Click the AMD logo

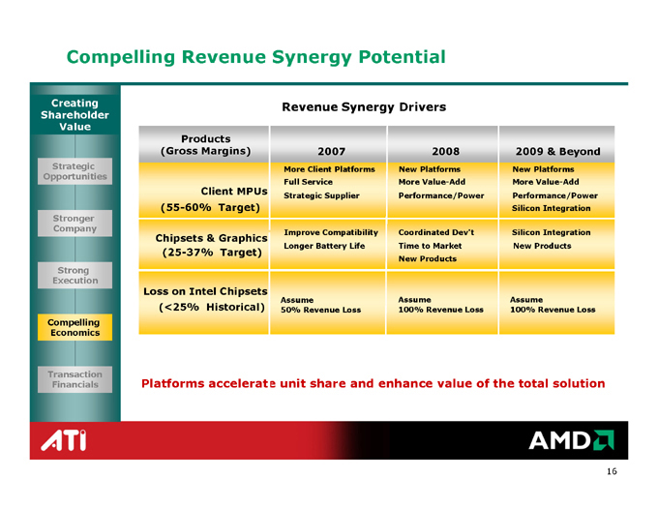[x=572, y=442]
